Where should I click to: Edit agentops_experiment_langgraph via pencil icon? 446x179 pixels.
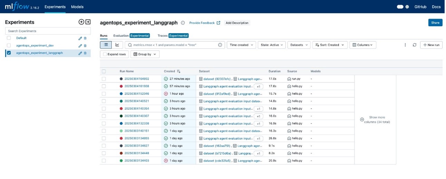(80, 53)
